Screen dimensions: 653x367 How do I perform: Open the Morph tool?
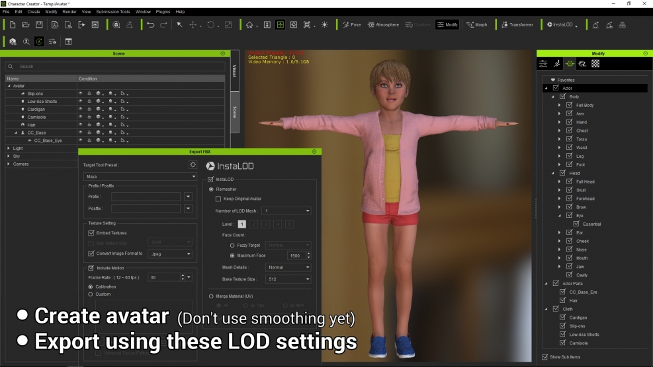coord(477,24)
